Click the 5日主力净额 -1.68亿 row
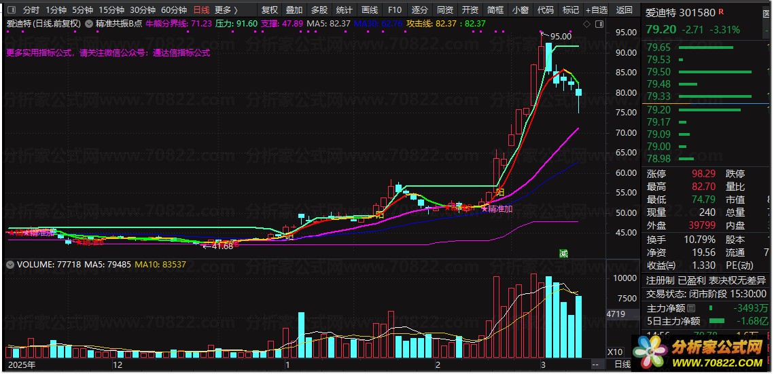 707,321
